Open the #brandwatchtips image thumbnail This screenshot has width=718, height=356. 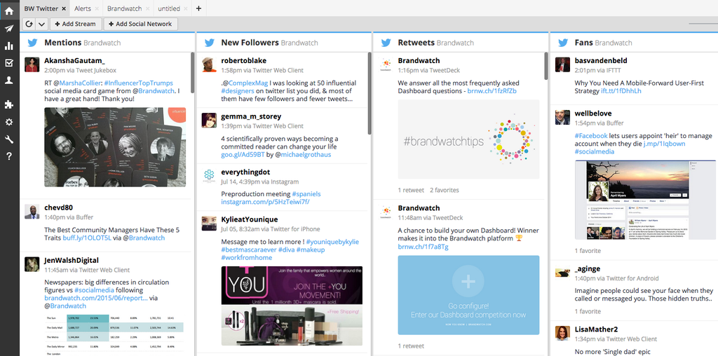click(468, 139)
